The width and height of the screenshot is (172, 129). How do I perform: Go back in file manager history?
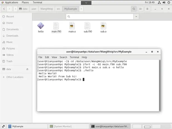coord(4,9)
